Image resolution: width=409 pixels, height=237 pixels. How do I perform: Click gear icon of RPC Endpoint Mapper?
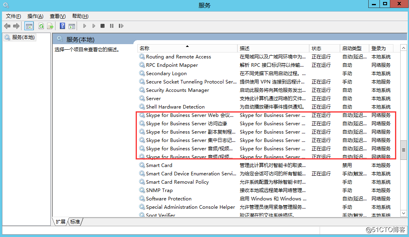(142, 65)
